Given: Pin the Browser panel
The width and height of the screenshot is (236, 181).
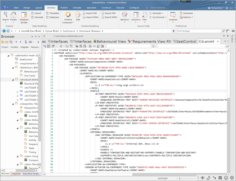Looking at the screenshot, I should [35, 36].
